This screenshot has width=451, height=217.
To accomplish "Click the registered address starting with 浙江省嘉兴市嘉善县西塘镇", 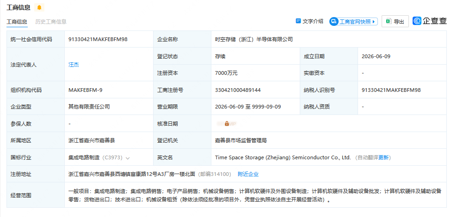I will [x=132, y=174].
